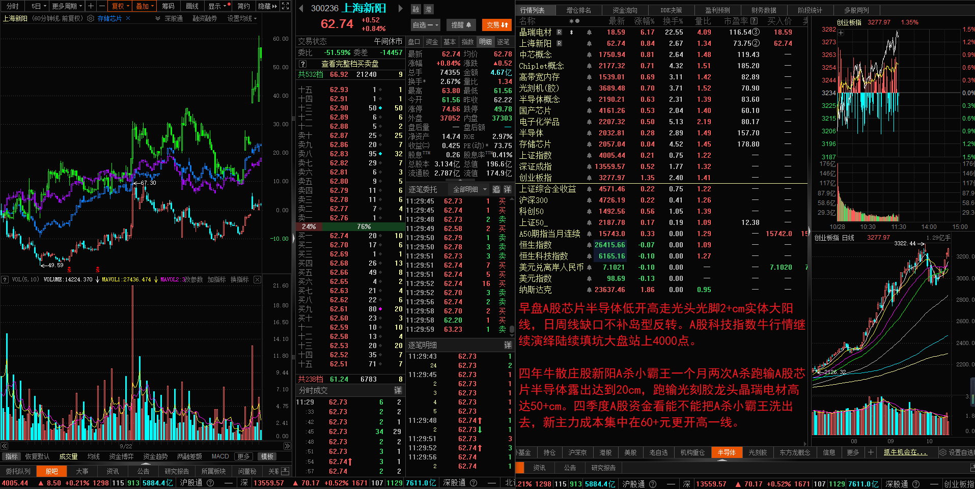Click the question icon next to 沪股通 status
975x489 pixels.
pos(210,483)
